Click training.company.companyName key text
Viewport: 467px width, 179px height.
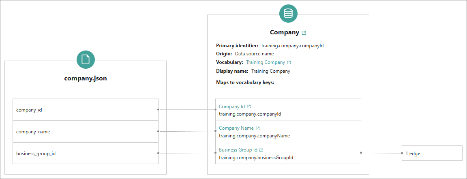click(254, 136)
